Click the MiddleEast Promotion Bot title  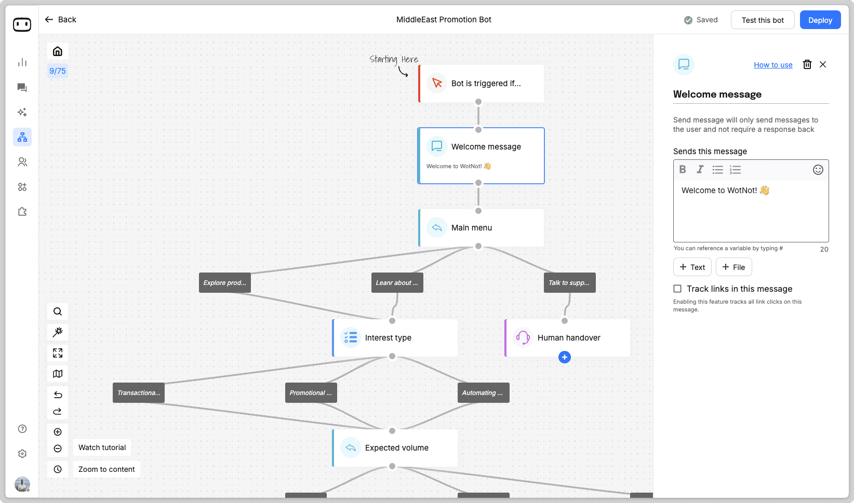[x=444, y=20]
